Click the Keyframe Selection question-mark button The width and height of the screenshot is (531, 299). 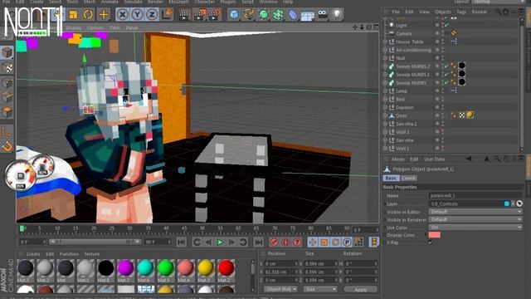tap(297, 242)
